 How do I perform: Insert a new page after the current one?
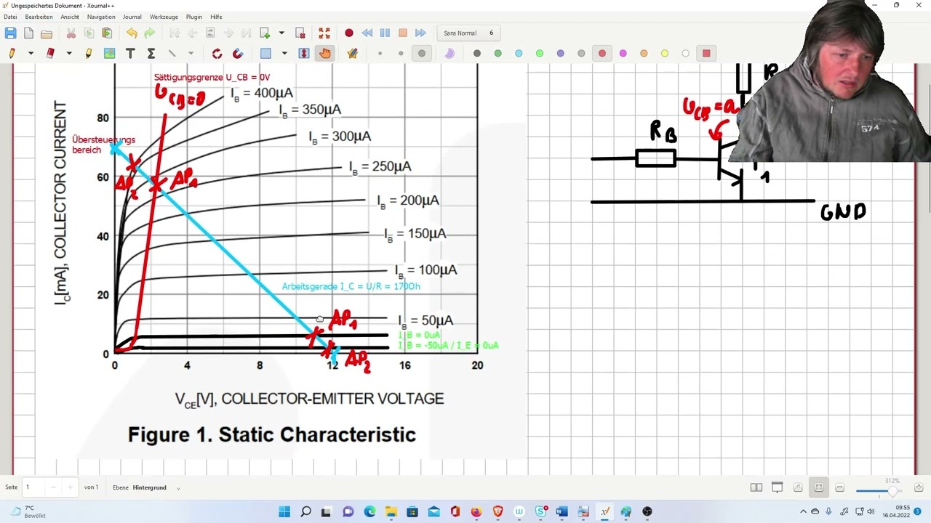tap(265, 33)
